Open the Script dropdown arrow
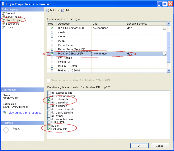The image size is (174, 151). pyautogui.click(x=59, y=10)
